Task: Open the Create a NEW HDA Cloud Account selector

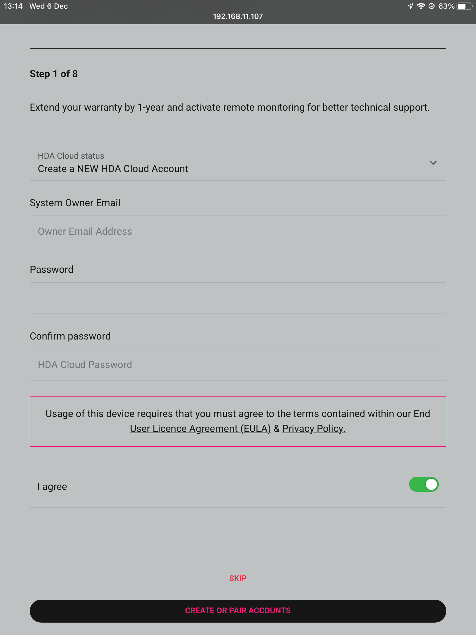Action: (x=238, y=163)
